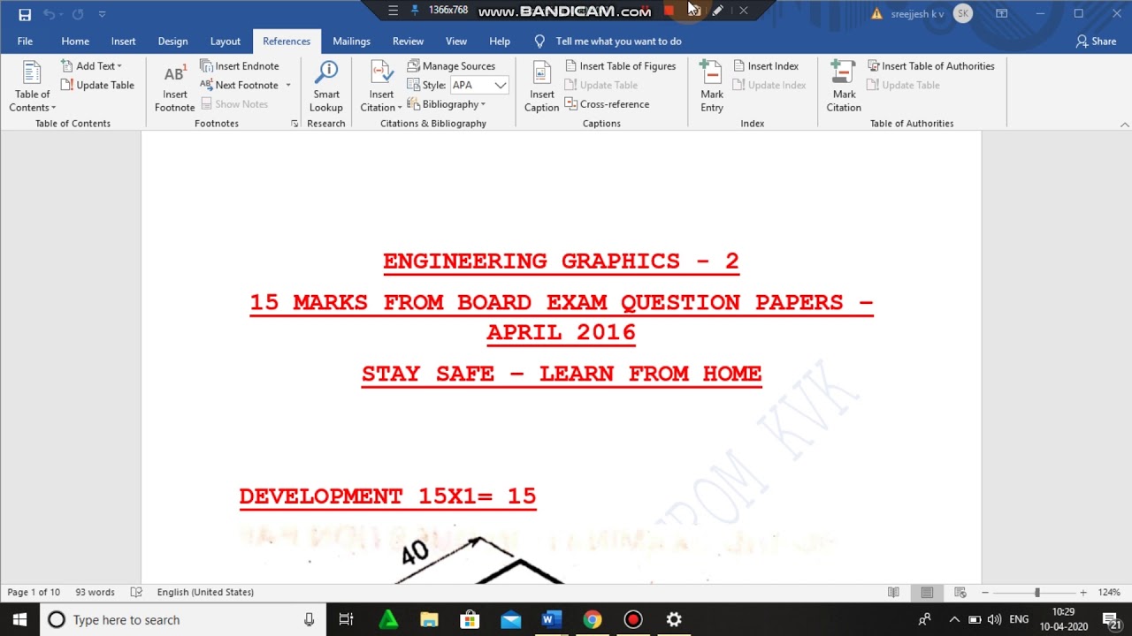Screen dimensions: 1132x636
Task: Stop recording with Bandicam red button
Action: click(669, 11)
